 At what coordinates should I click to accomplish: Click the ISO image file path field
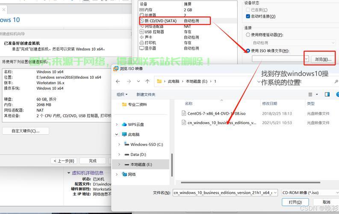point(278,59)
